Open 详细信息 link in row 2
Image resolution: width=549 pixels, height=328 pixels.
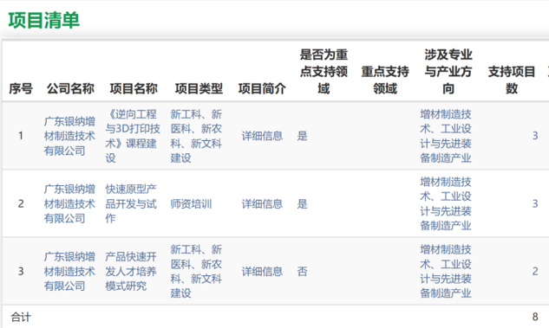[x=262, y=203]
